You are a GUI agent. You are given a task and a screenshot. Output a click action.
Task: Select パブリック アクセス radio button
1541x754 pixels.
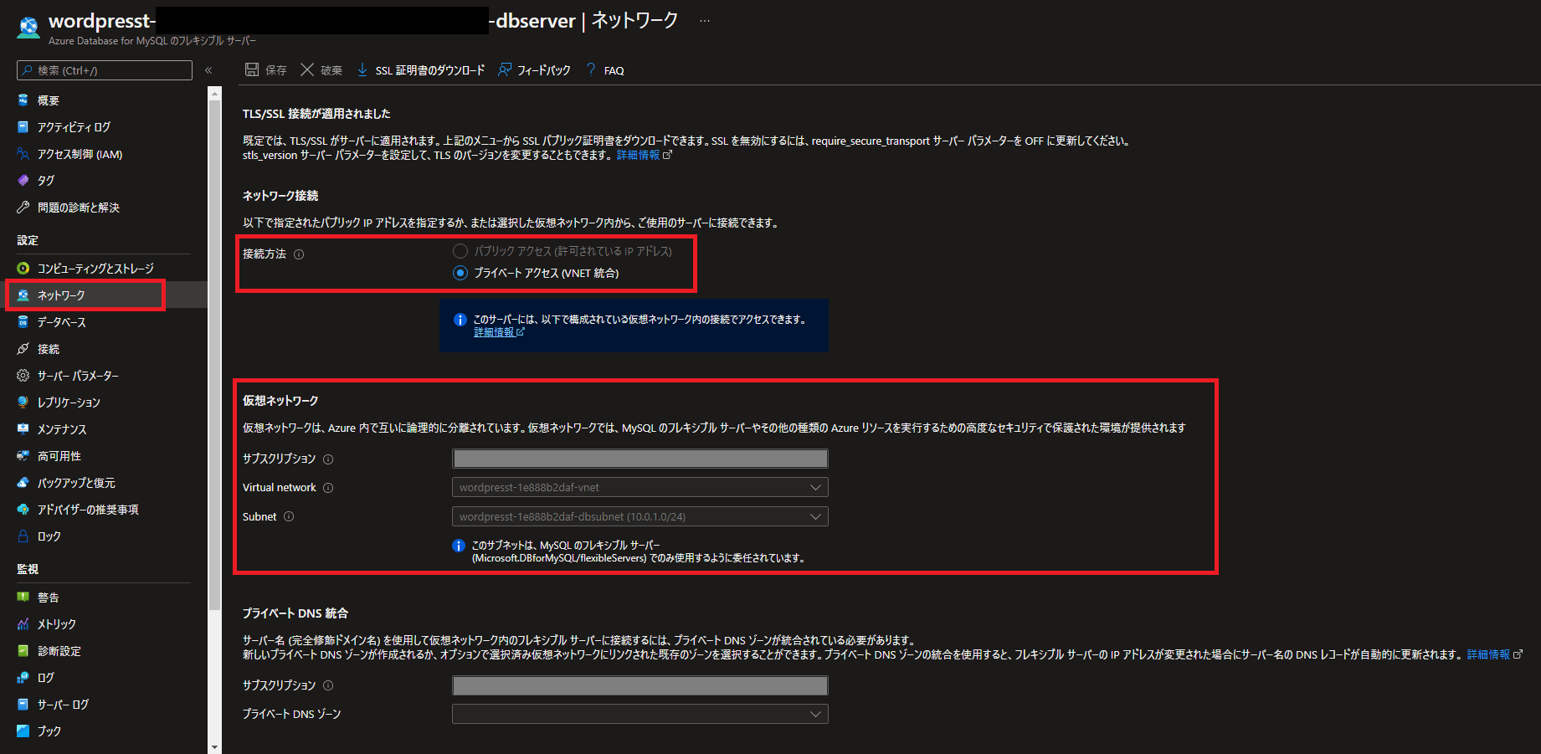(460, 251)
